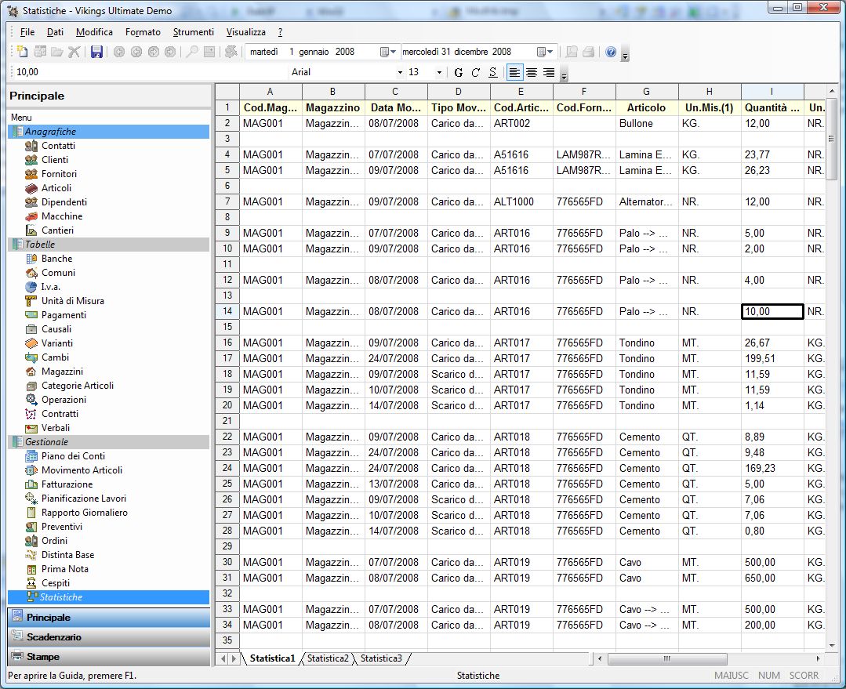846x689 pixels.
Task: Select column header I
Action: [x=772, y=92]
